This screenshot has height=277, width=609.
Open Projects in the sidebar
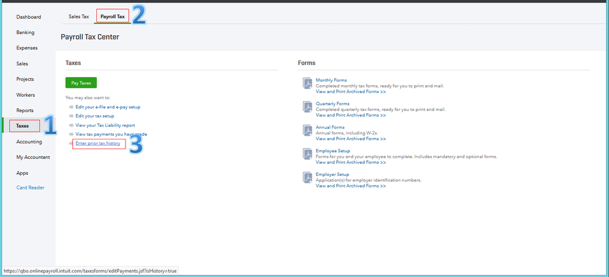pyautogui.click(x=25, y=79)
